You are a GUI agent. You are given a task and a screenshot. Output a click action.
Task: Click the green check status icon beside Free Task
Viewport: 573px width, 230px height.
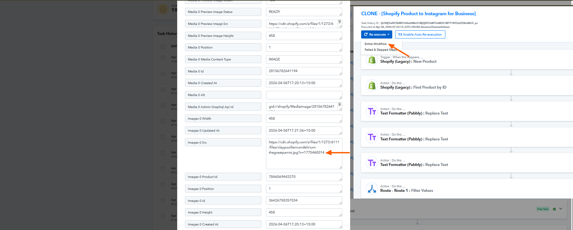(554, 209)
